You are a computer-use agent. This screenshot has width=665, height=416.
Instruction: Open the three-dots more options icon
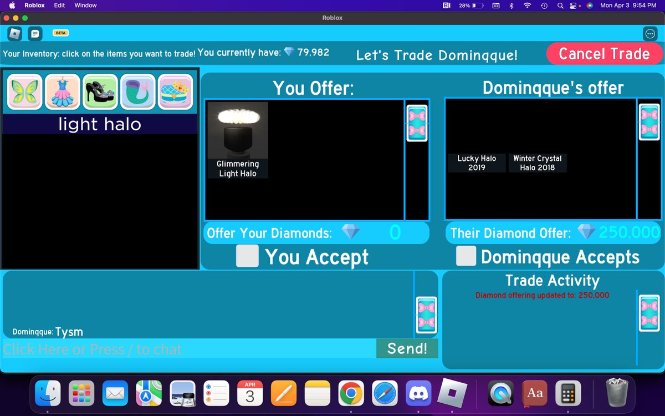click(x=650, y=34)
